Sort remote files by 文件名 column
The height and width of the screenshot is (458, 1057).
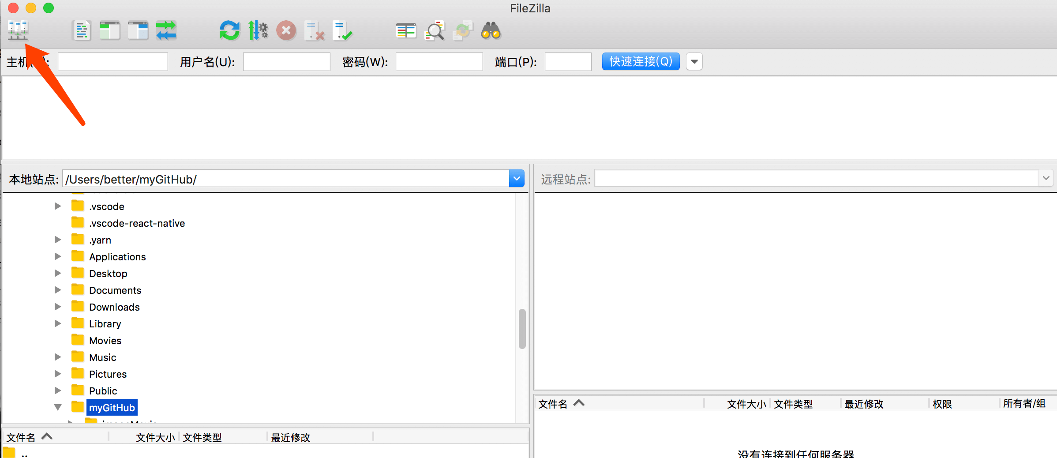point(619,404)
